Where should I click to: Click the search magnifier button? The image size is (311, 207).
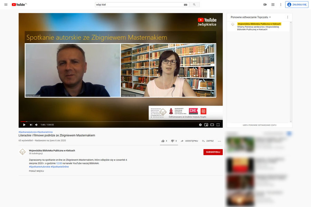click(194, 4)
